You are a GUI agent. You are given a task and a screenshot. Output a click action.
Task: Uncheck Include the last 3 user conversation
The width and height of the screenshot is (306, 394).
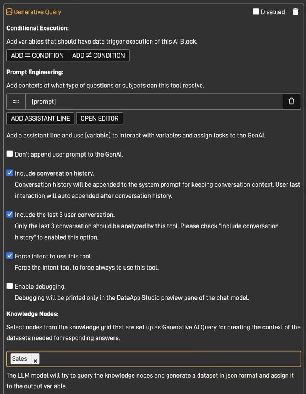(x=10, y=214)
